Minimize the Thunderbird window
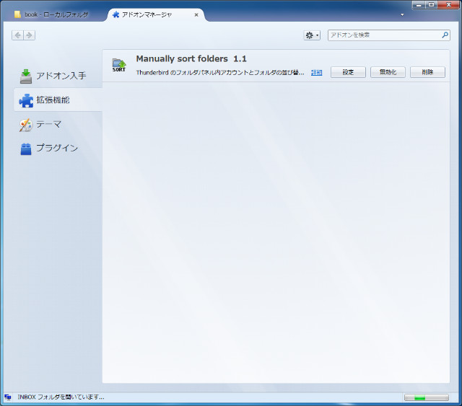This screenshot has height=406, width=462. pyautogui.click(x=419, y=5)
